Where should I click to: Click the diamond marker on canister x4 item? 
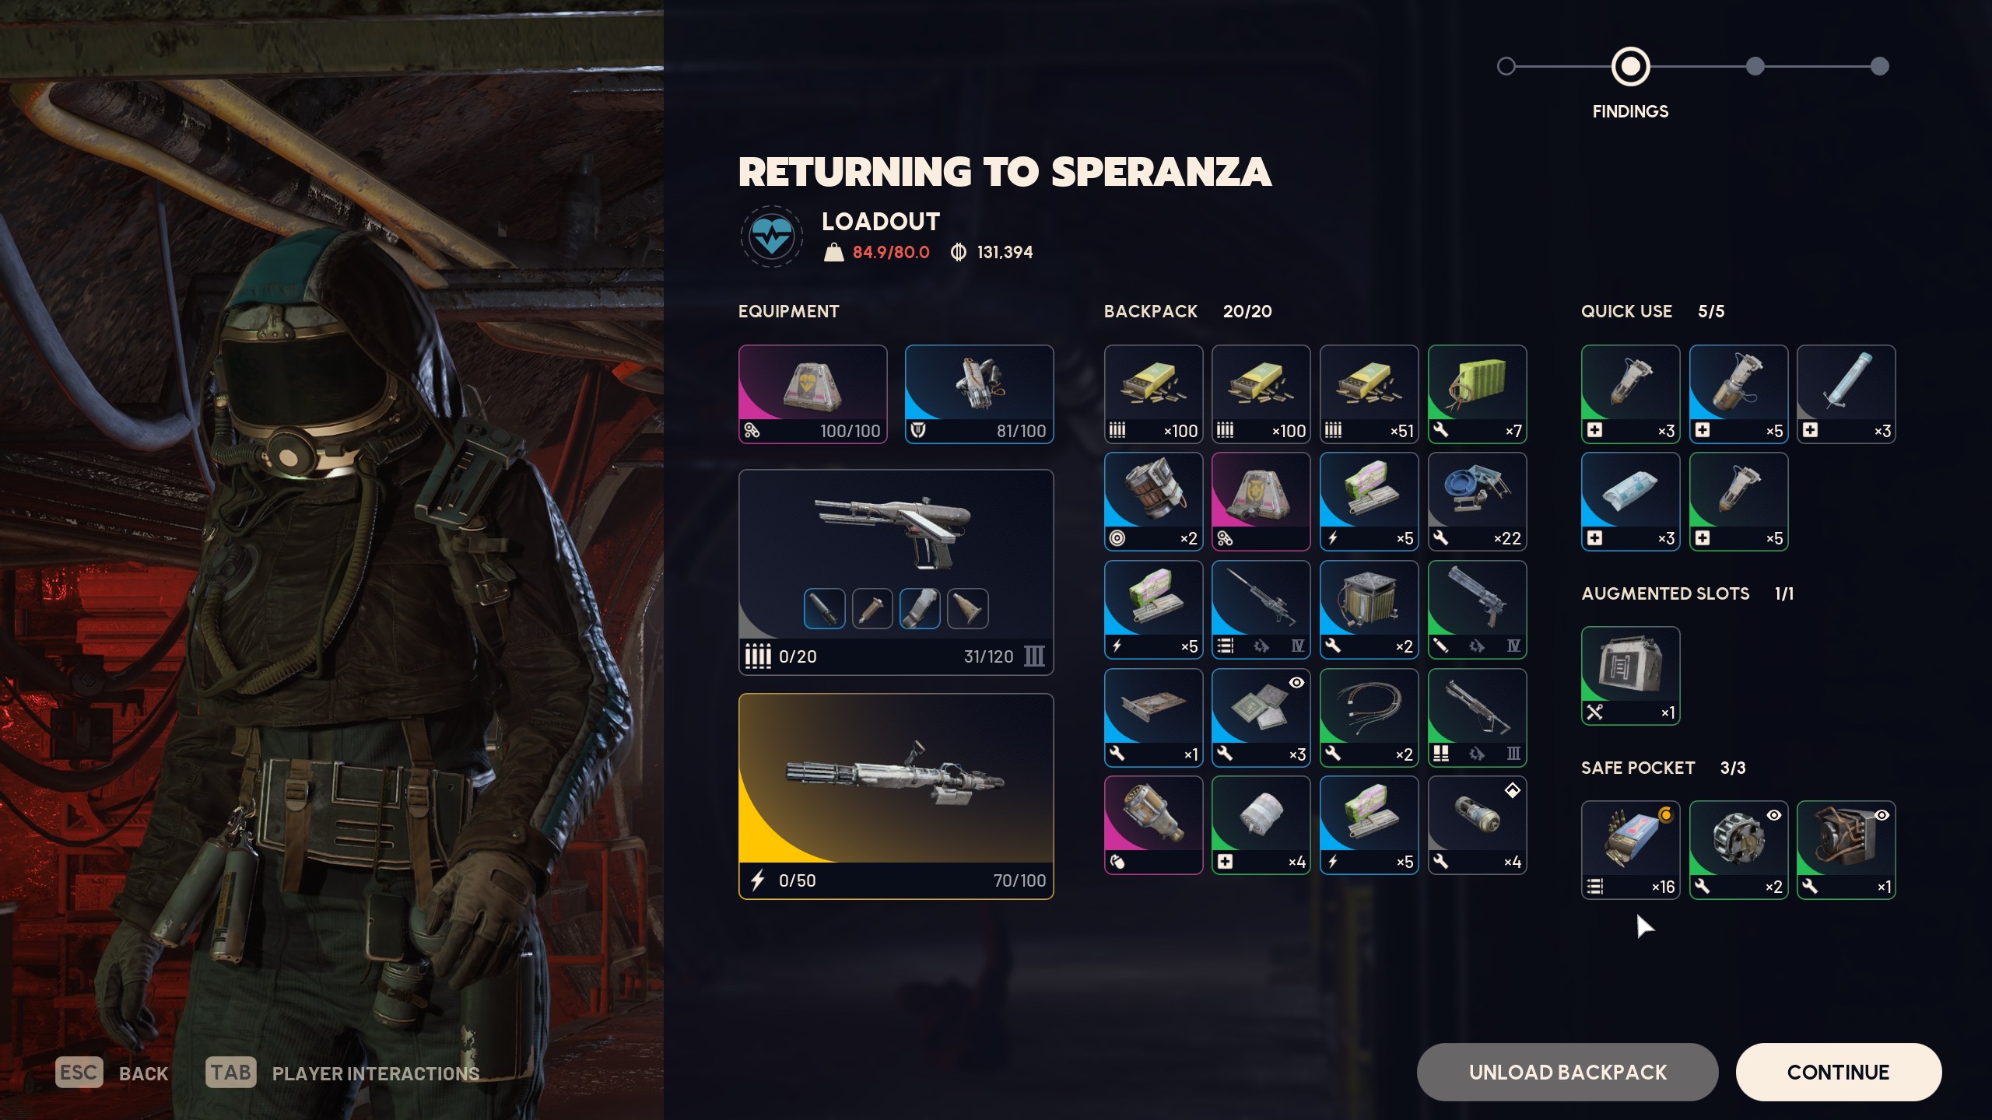point(1512,790)
